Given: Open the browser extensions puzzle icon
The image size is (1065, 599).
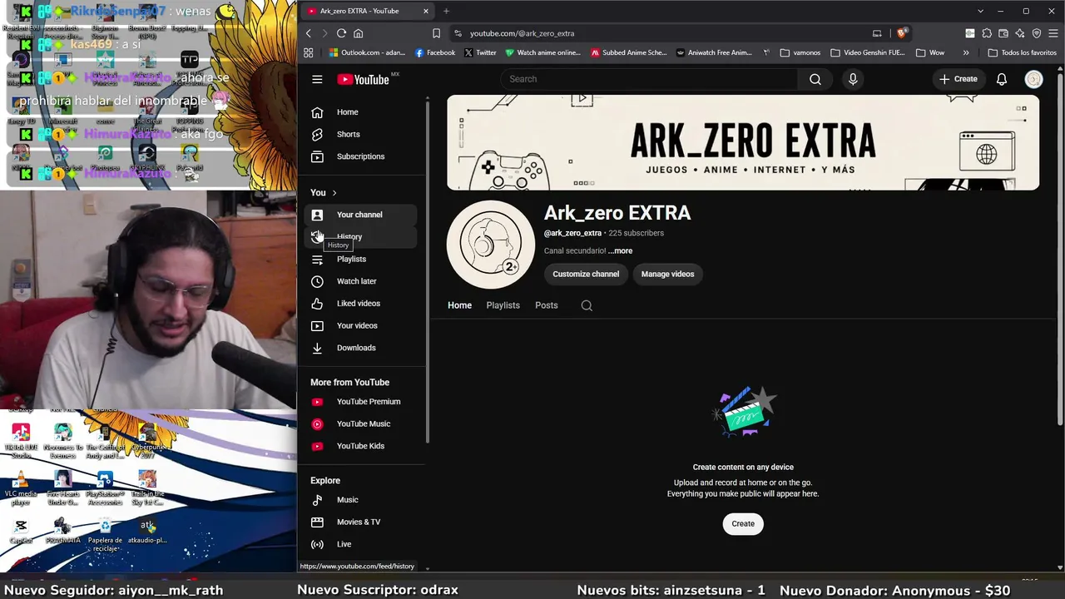Looking at the screenshot, I should click(987, 33).
